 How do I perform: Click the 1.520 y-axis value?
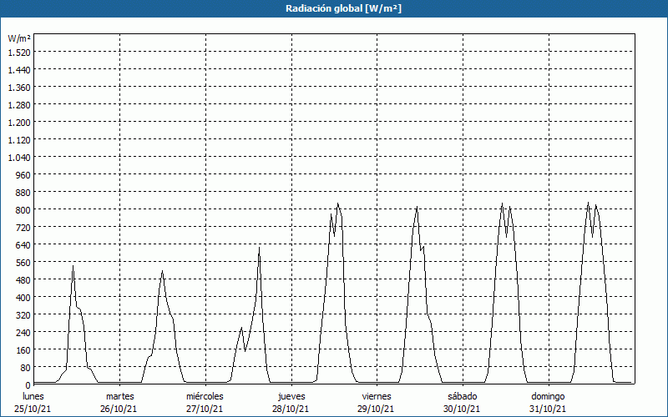[x=19, y=52]
